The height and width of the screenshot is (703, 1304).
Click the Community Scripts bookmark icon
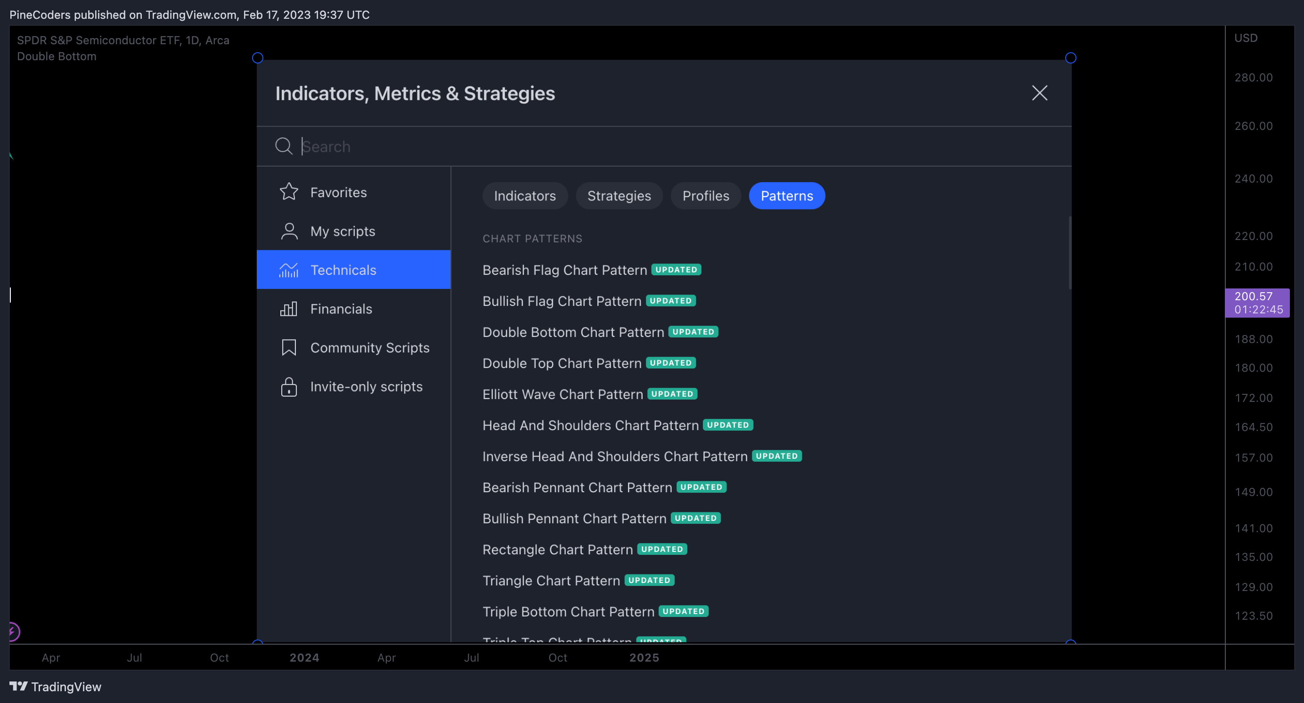click(289, 347)
